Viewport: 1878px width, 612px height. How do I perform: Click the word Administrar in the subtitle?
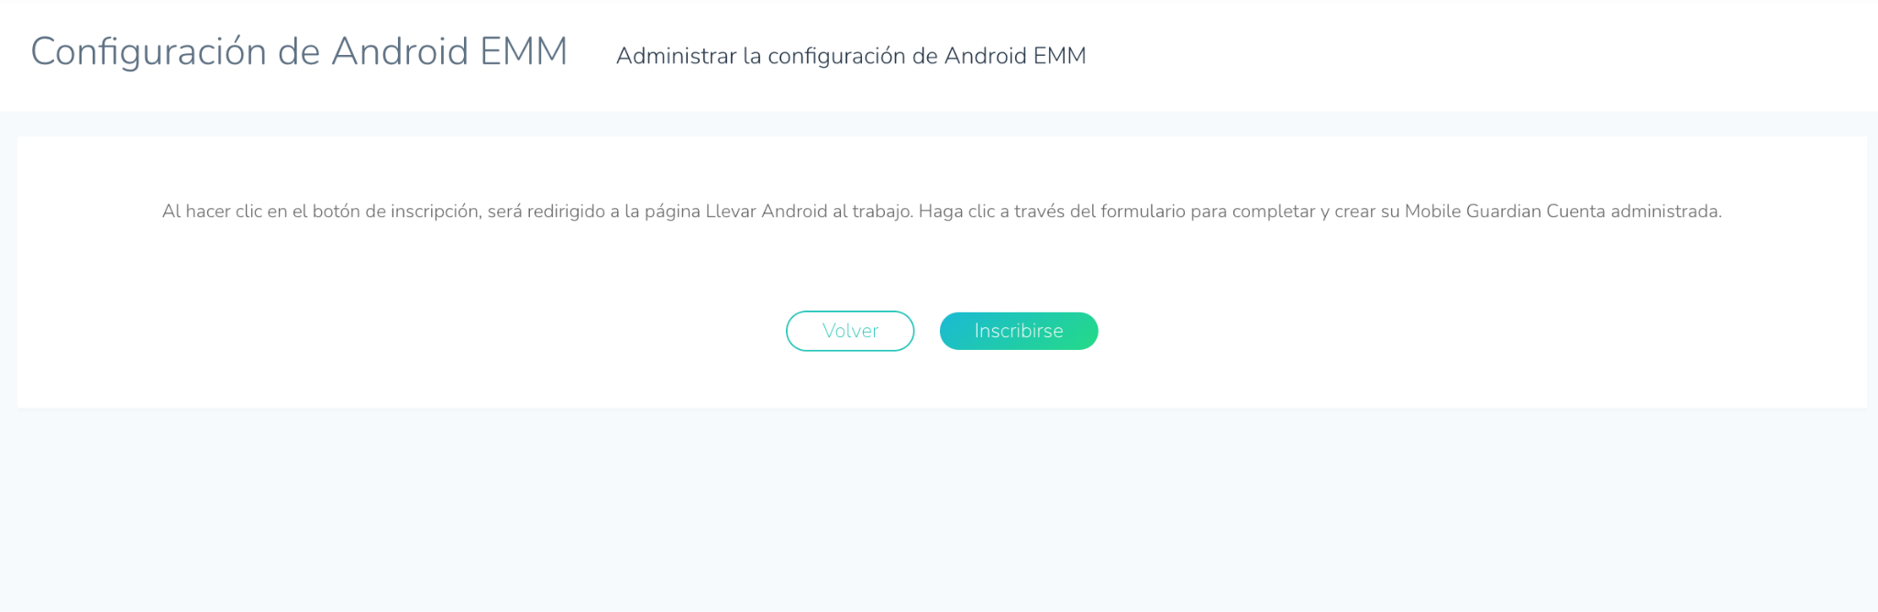click(676, 56)
